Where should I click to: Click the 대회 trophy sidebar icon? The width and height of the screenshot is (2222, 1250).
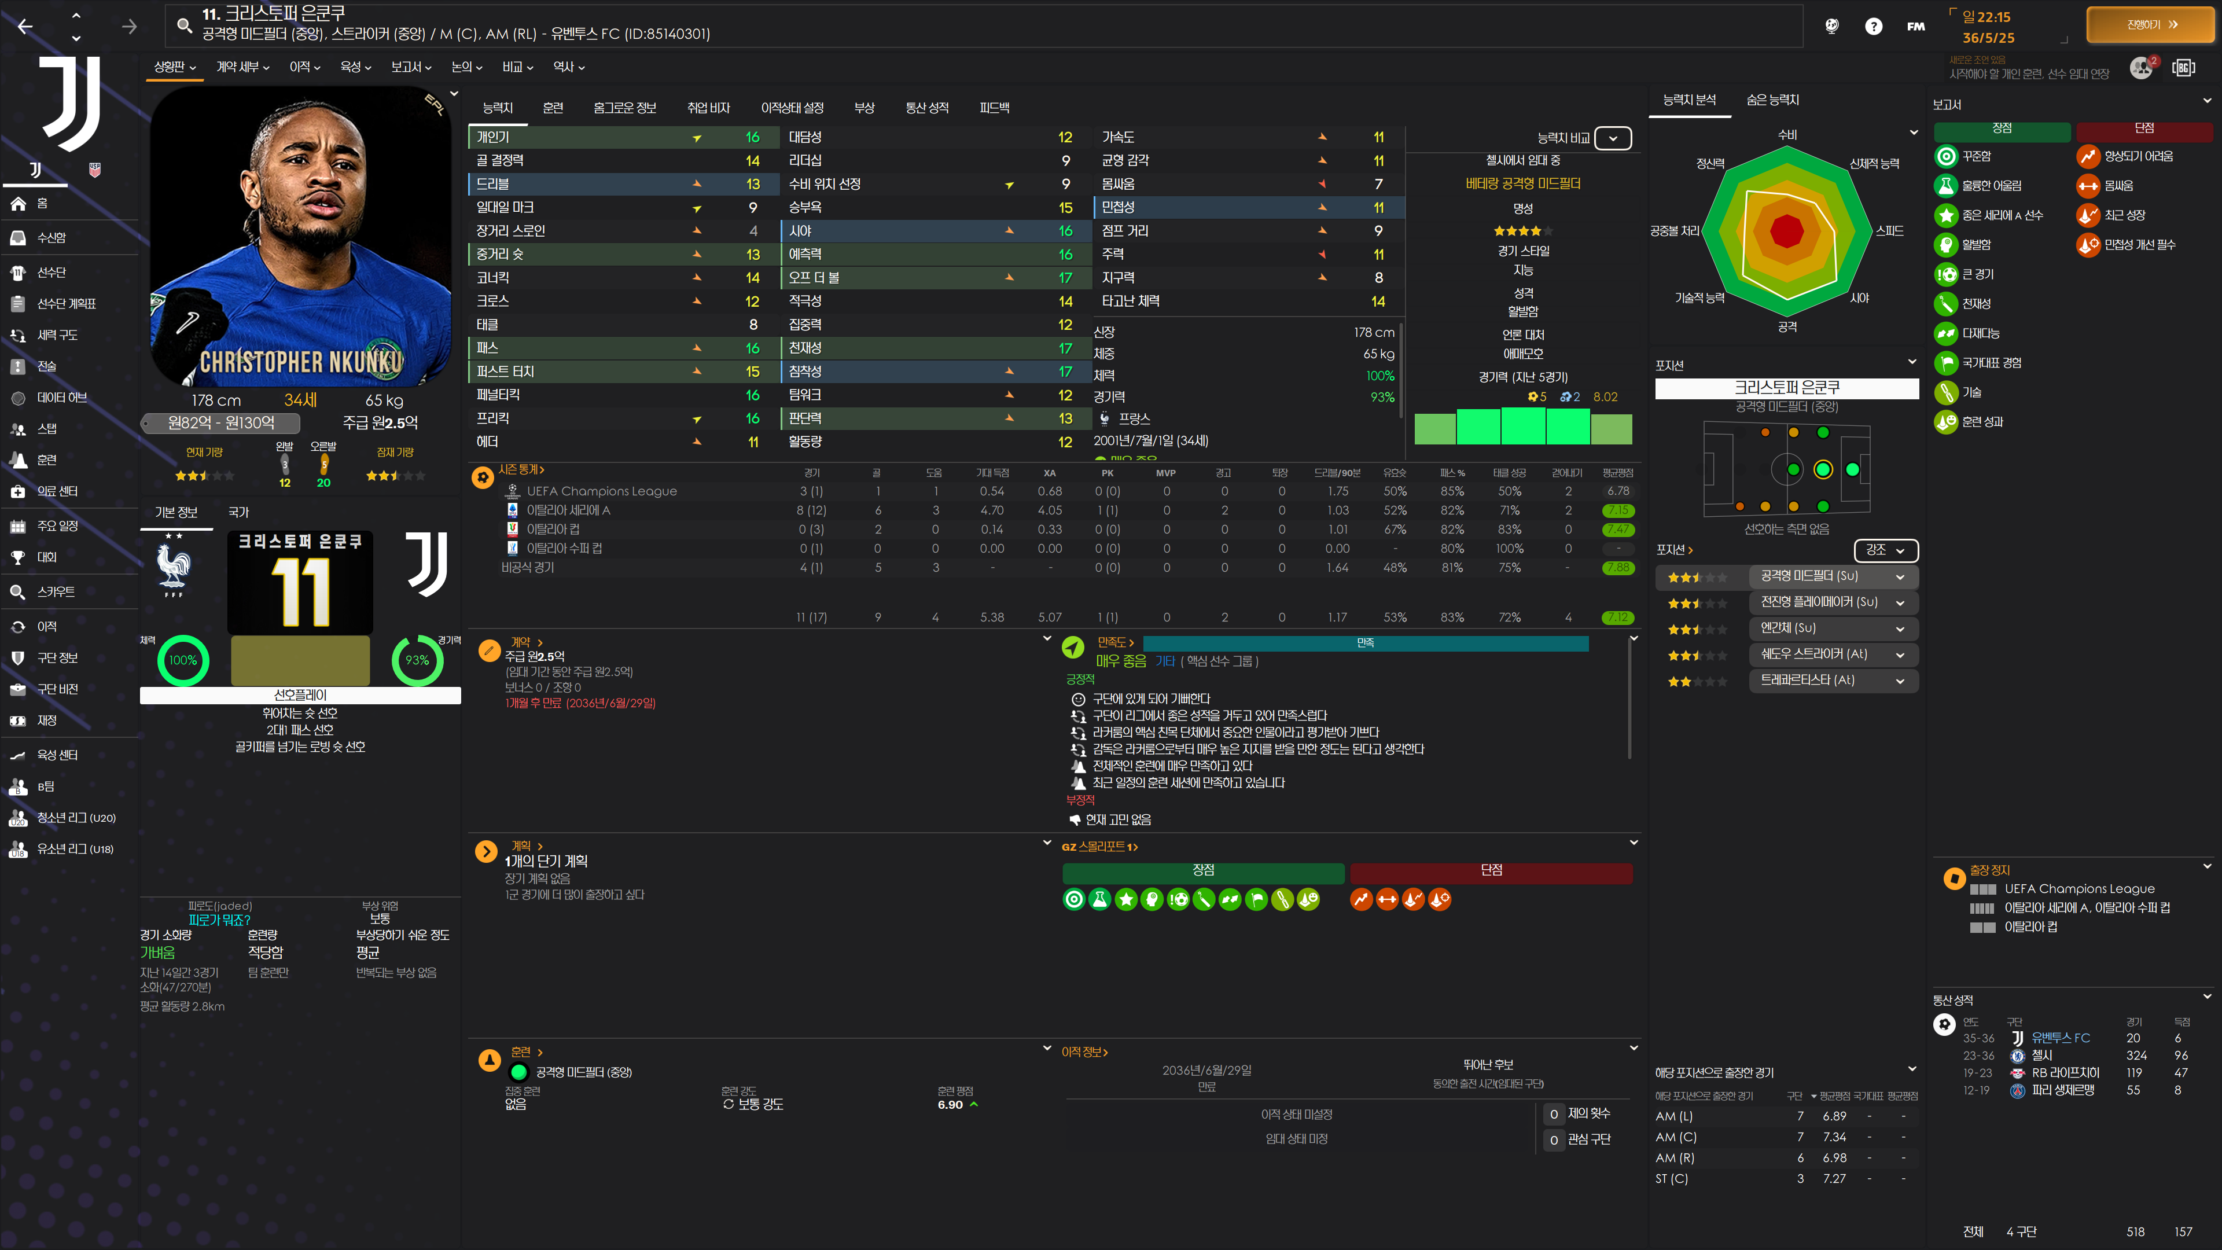tap(18, 557)
